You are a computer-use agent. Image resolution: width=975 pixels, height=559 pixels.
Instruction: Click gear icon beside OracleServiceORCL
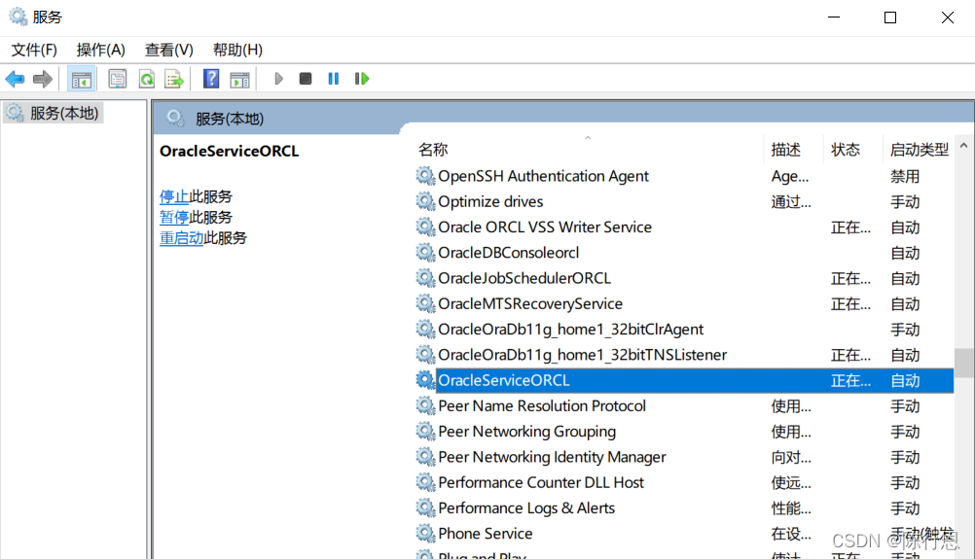pos(425,380)
